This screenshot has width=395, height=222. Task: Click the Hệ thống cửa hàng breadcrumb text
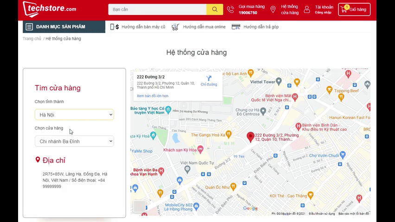pos(63,38)
